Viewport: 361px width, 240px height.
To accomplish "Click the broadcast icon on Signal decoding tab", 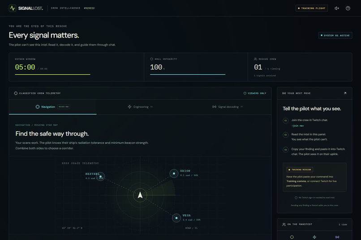I will point(214,107).
